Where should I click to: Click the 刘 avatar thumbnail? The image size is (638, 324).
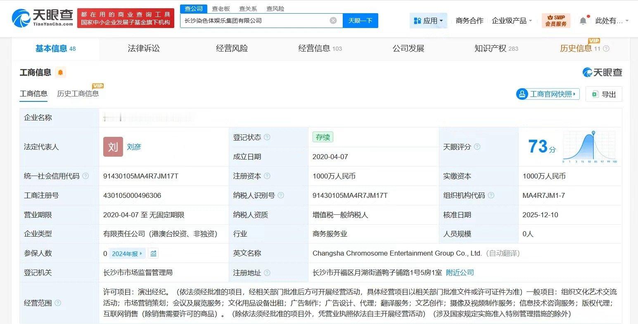(113, 147)
